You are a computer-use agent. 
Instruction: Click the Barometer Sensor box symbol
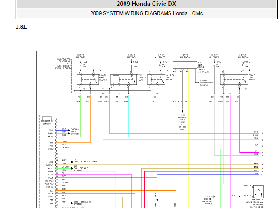click(x=47, y=118)
